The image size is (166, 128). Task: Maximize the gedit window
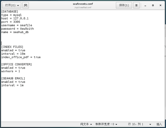(153, 5)
